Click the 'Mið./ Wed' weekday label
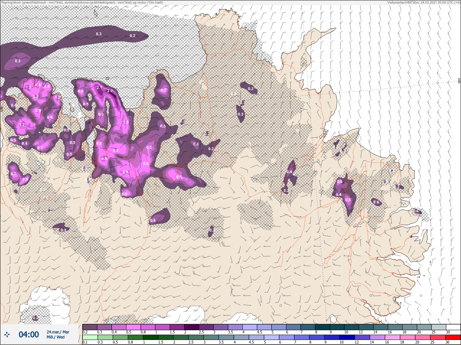Screen dimensions: 461x345 pyautogui.click(x=55, y=337)
